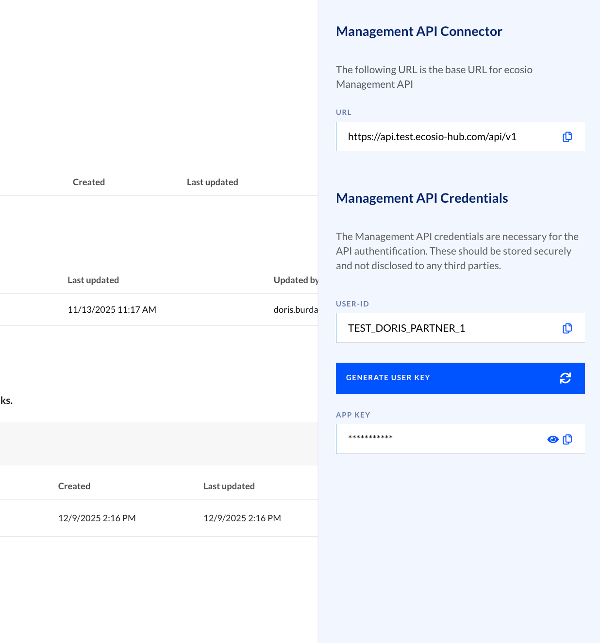Copy the masked App Key value
This screenshot has height=643, width=600.
pyautogui.click(x=567, y=439)
